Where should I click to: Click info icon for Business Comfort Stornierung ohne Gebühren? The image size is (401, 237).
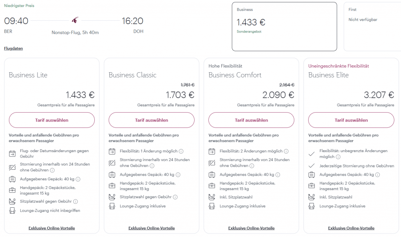(x=252, y=166)
